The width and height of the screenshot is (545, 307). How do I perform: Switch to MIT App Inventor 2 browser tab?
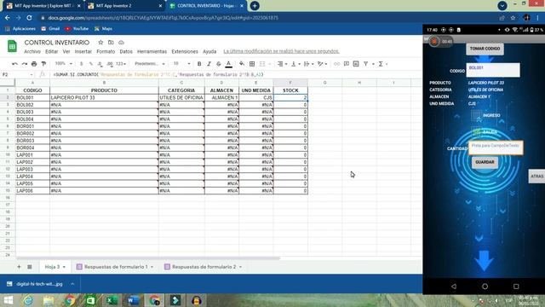coord(123,6)
